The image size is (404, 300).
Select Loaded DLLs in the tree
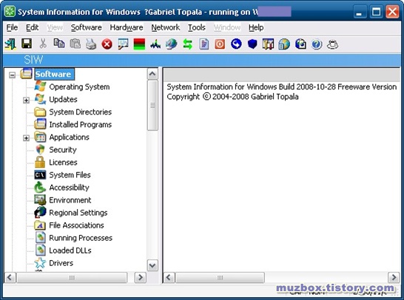(x=70, y=250)
